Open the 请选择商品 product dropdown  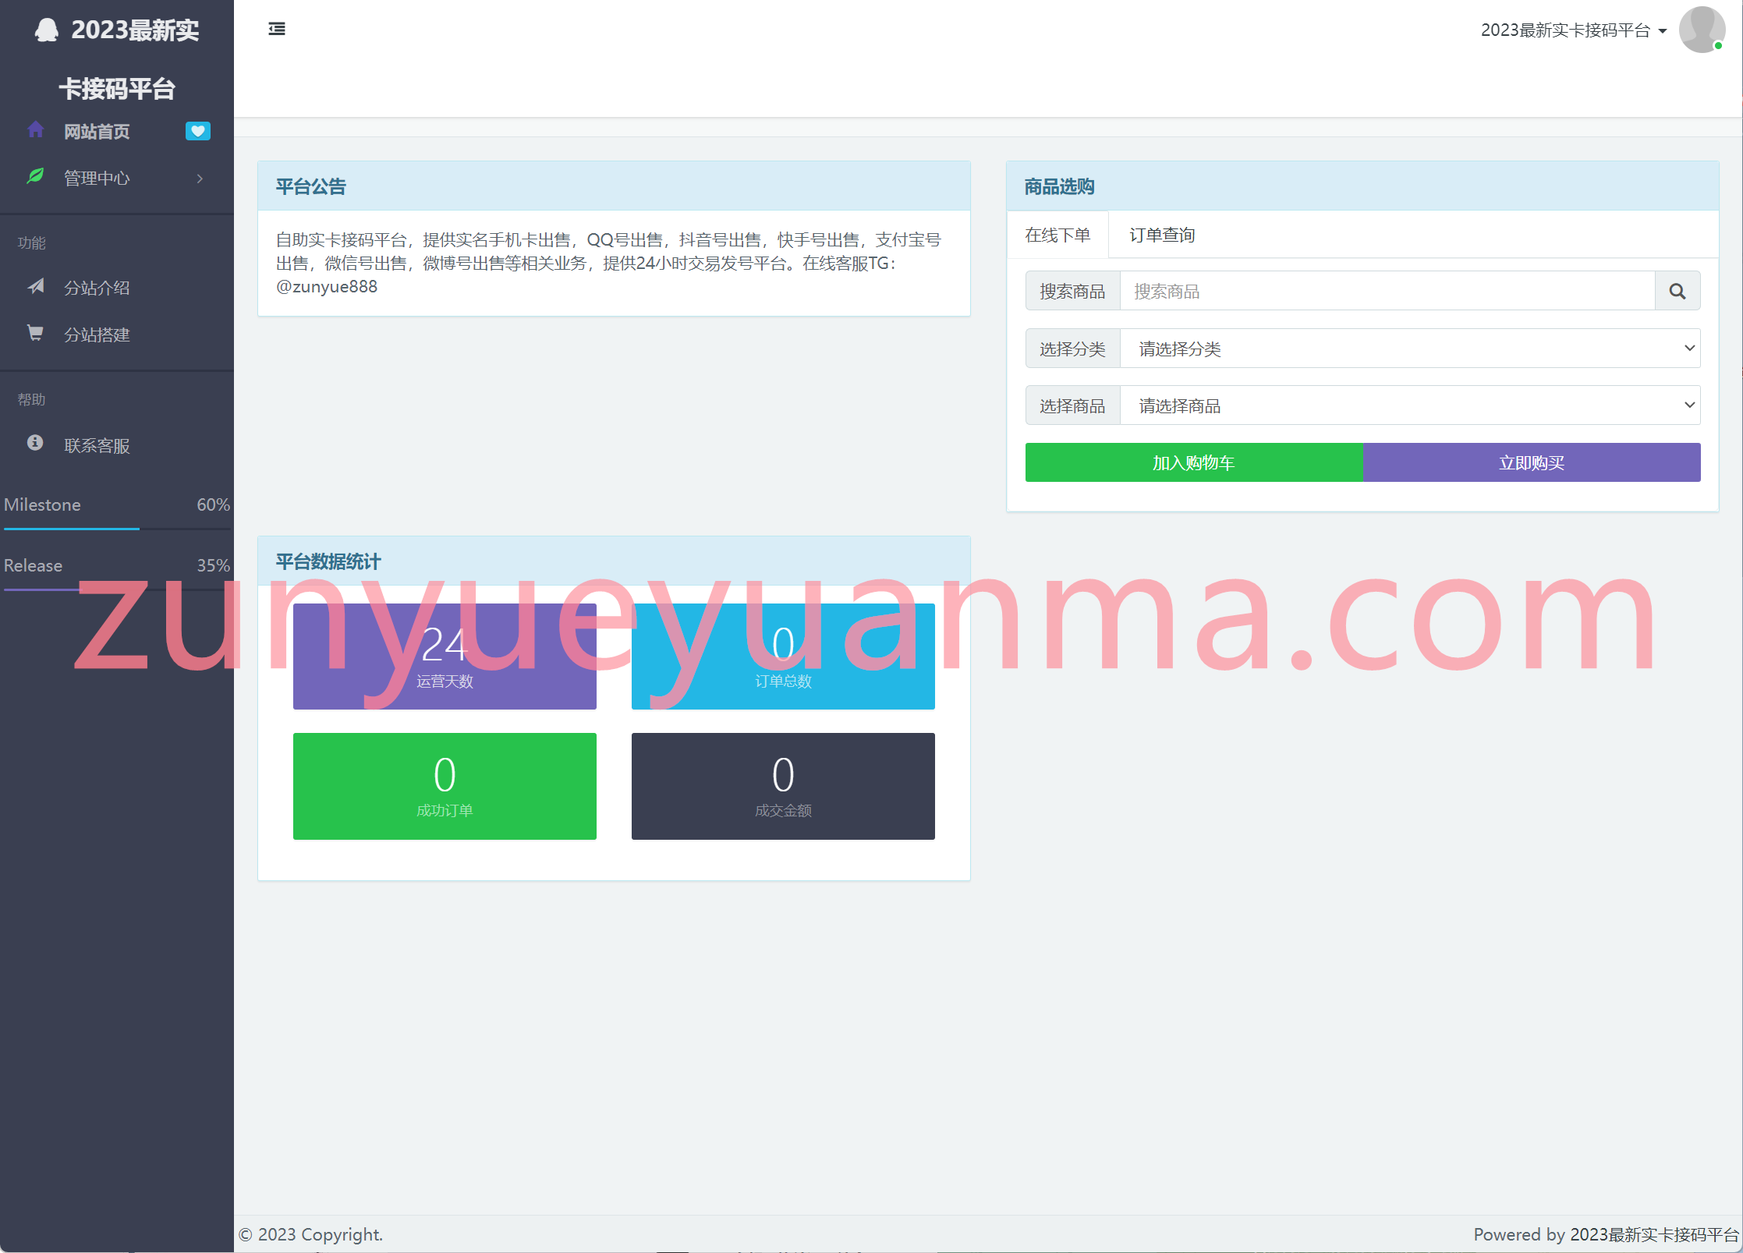pos(1410,405)
